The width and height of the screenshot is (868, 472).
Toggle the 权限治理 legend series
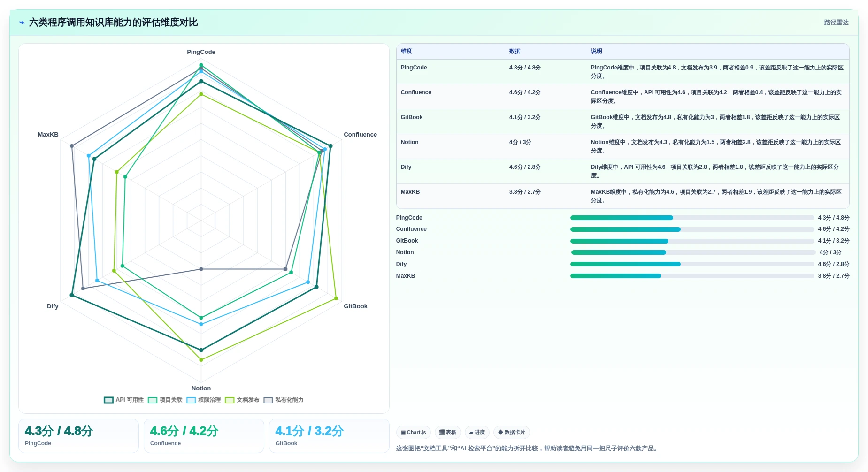point(203,400)
